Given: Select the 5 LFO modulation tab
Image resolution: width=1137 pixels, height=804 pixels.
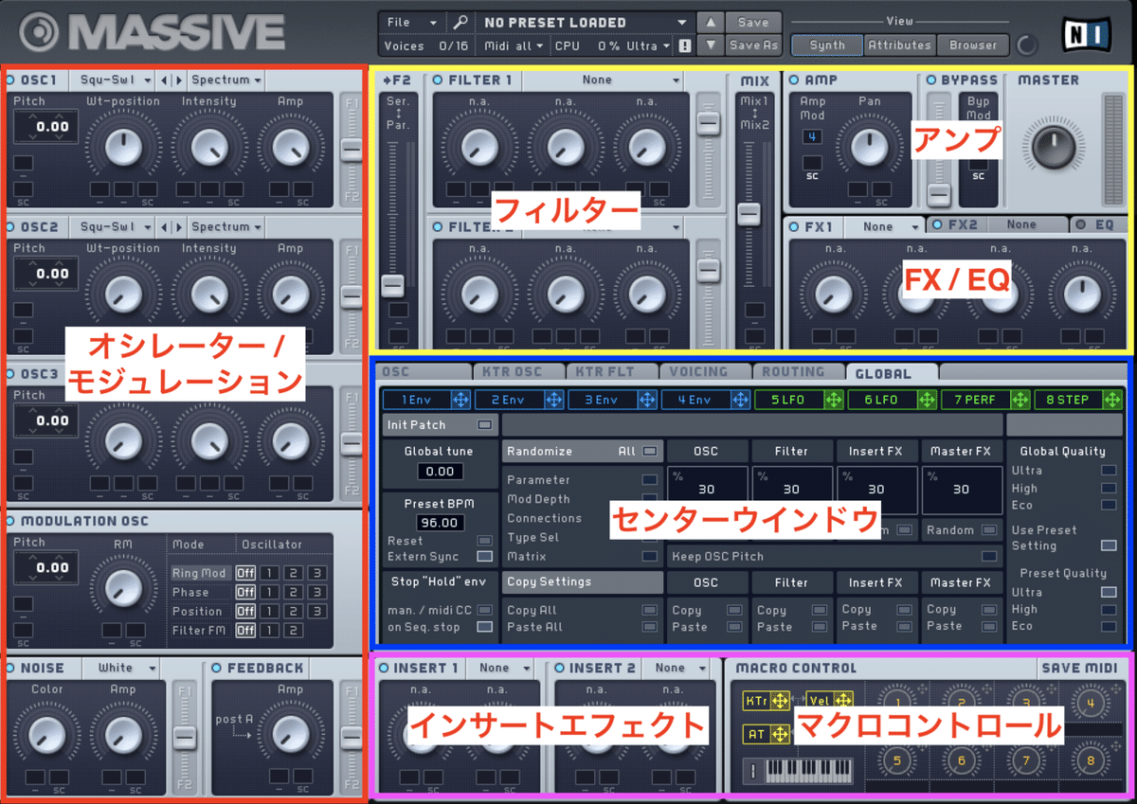Looking at the screenshot, I should click(x=788, y=400).
